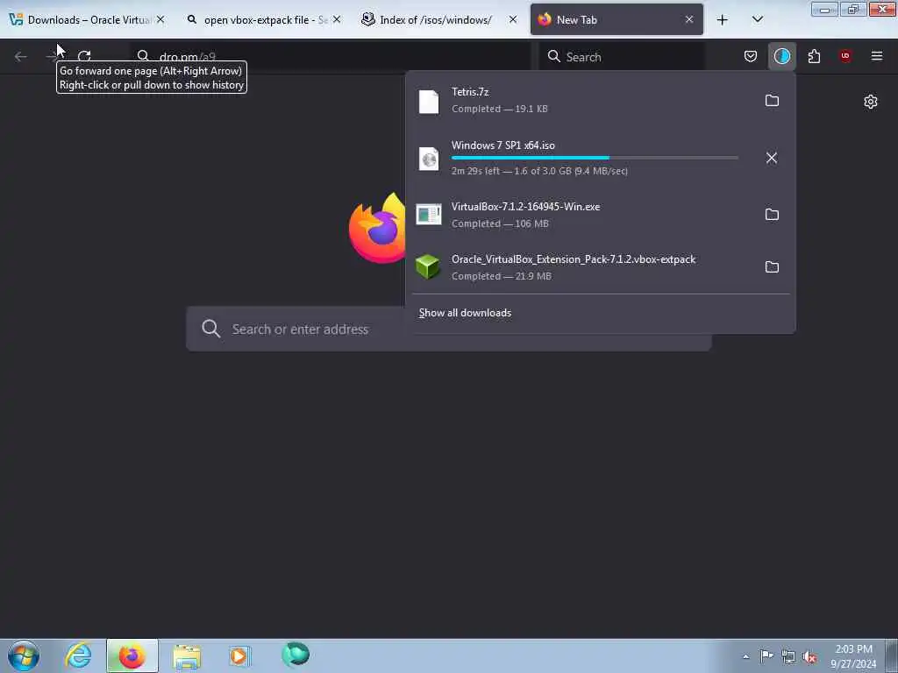
Task: Click VirtualBox-7.1.2-164945-Win.exe file name
Action: (x=526, y=207)
